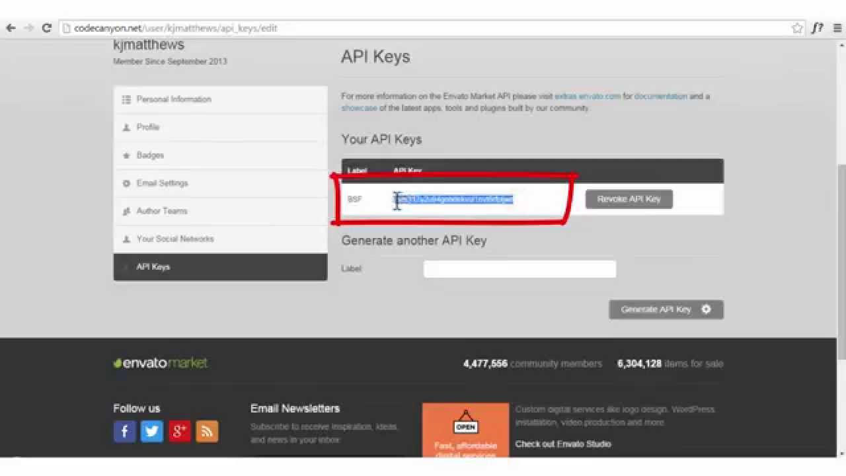
Task: Click the Revoke API Key button
Action: [x=629, y=199]
